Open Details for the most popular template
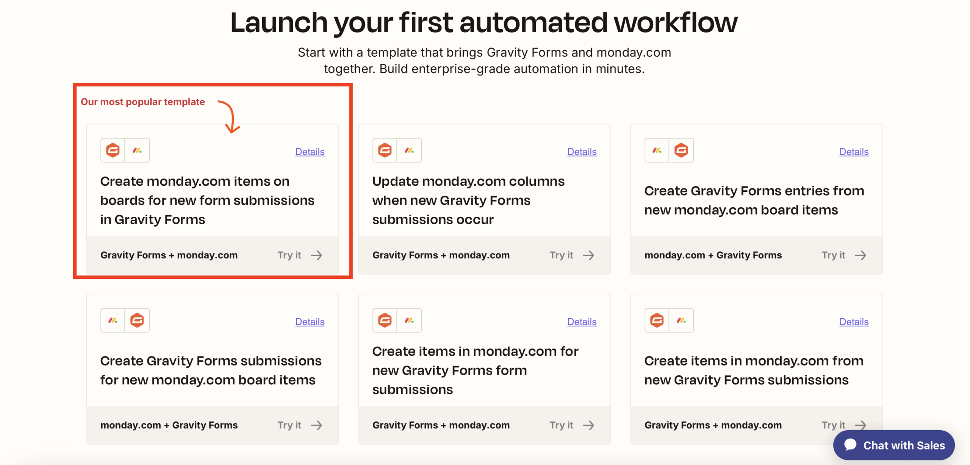Viewport: 970px width, 465px height. pos(310,152)
